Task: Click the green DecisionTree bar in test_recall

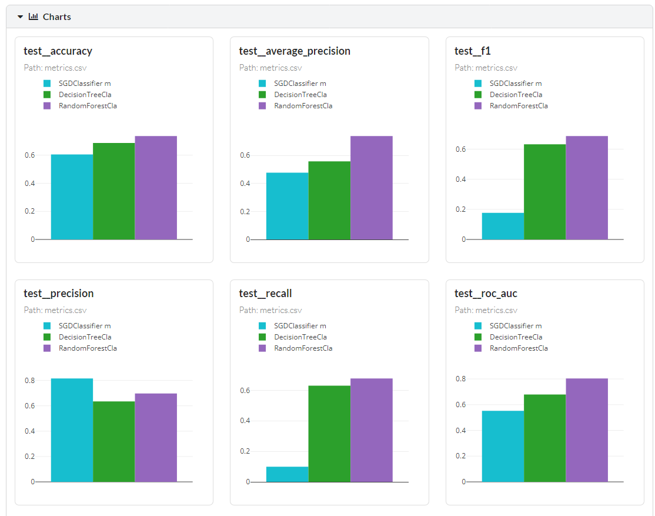Action: (x=329, y=434)
